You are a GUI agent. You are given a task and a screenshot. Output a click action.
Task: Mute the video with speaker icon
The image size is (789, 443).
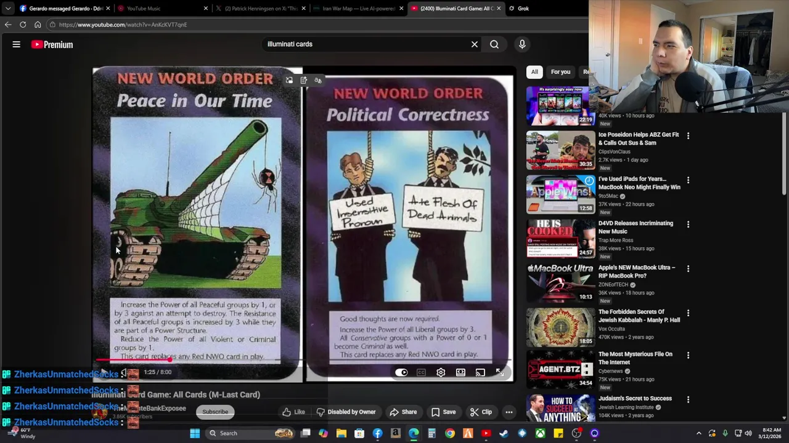124,372
